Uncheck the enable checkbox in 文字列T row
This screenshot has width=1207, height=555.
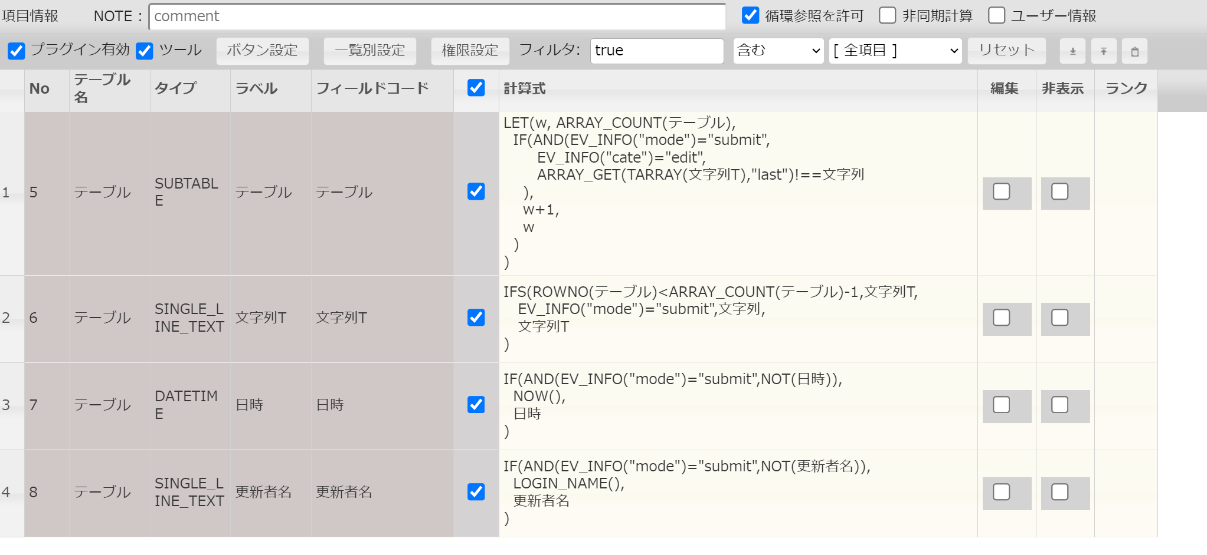(x=476, y=318)
